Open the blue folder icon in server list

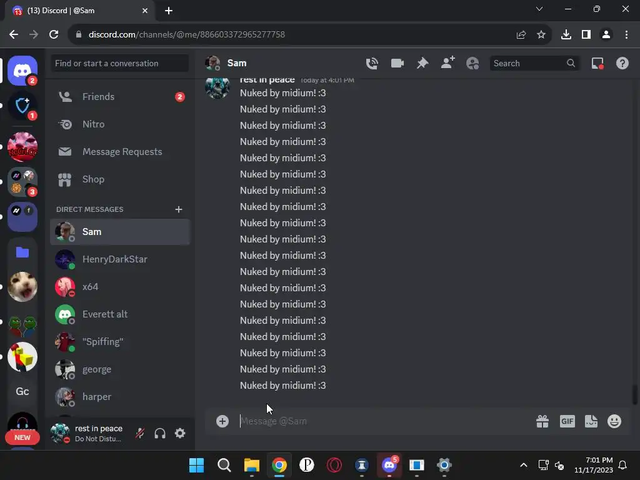(22, 252)
